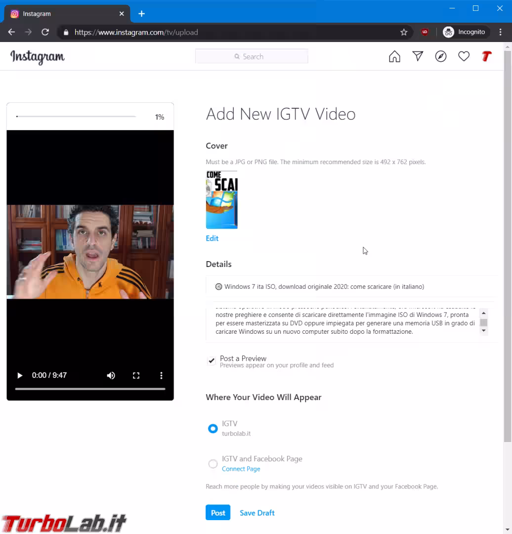
Task: Open the video in fullscreen
Action: point(136,375)
